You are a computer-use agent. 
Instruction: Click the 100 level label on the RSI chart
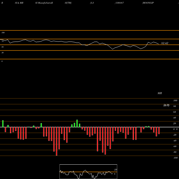3,33
